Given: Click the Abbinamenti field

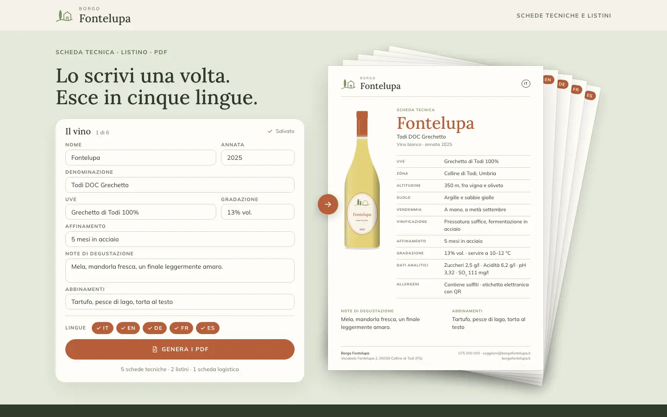Looking at the screenshot, I should [180, 302].
